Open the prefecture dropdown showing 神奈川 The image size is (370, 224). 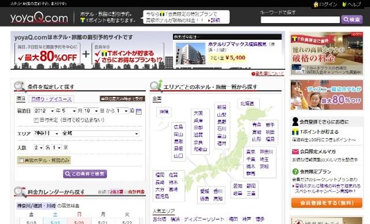coord(46,133)
